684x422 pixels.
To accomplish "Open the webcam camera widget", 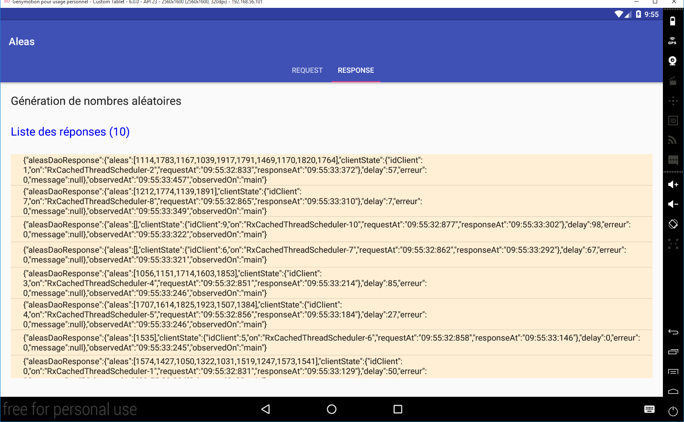I will click(x=673, y=61).
